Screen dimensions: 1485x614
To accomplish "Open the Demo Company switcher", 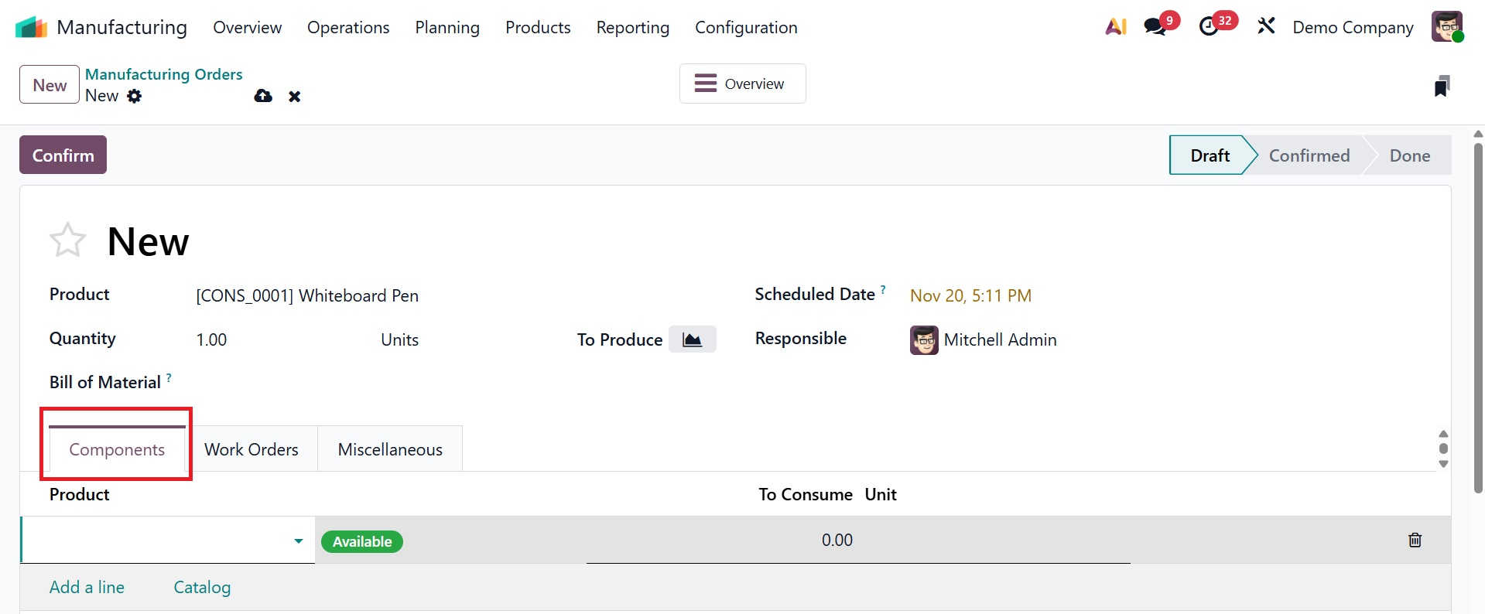I will [x=1353, y=27].
